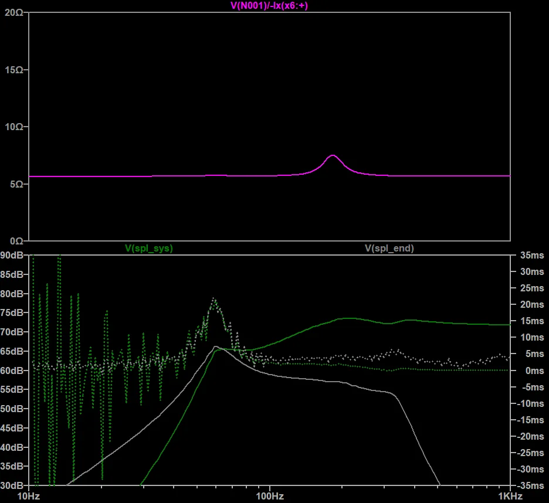Click the 35ms label on right axis

click(530, 255)
